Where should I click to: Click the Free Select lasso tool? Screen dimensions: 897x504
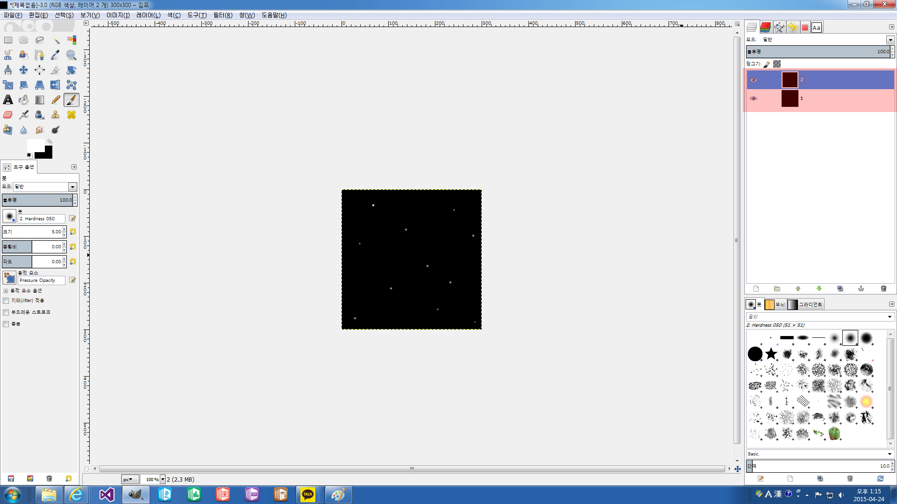[39, 40]
